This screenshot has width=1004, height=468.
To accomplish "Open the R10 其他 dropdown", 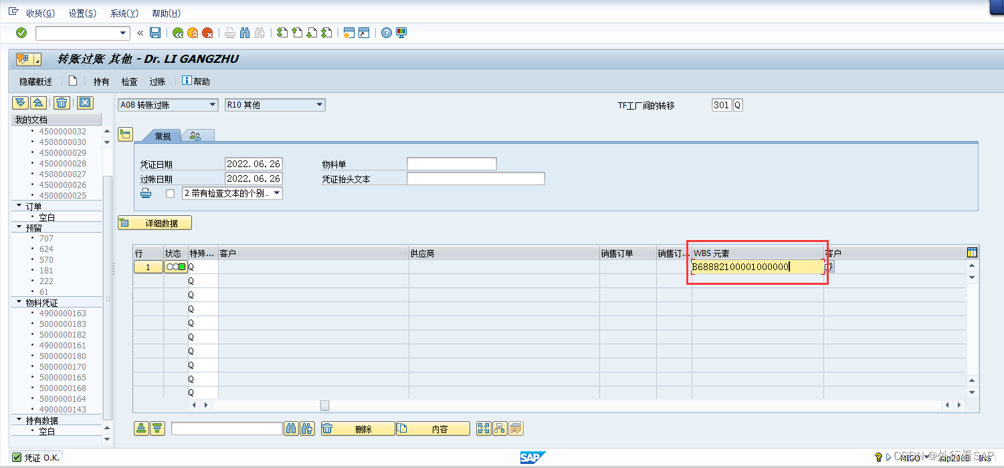I will pos(319,104).
